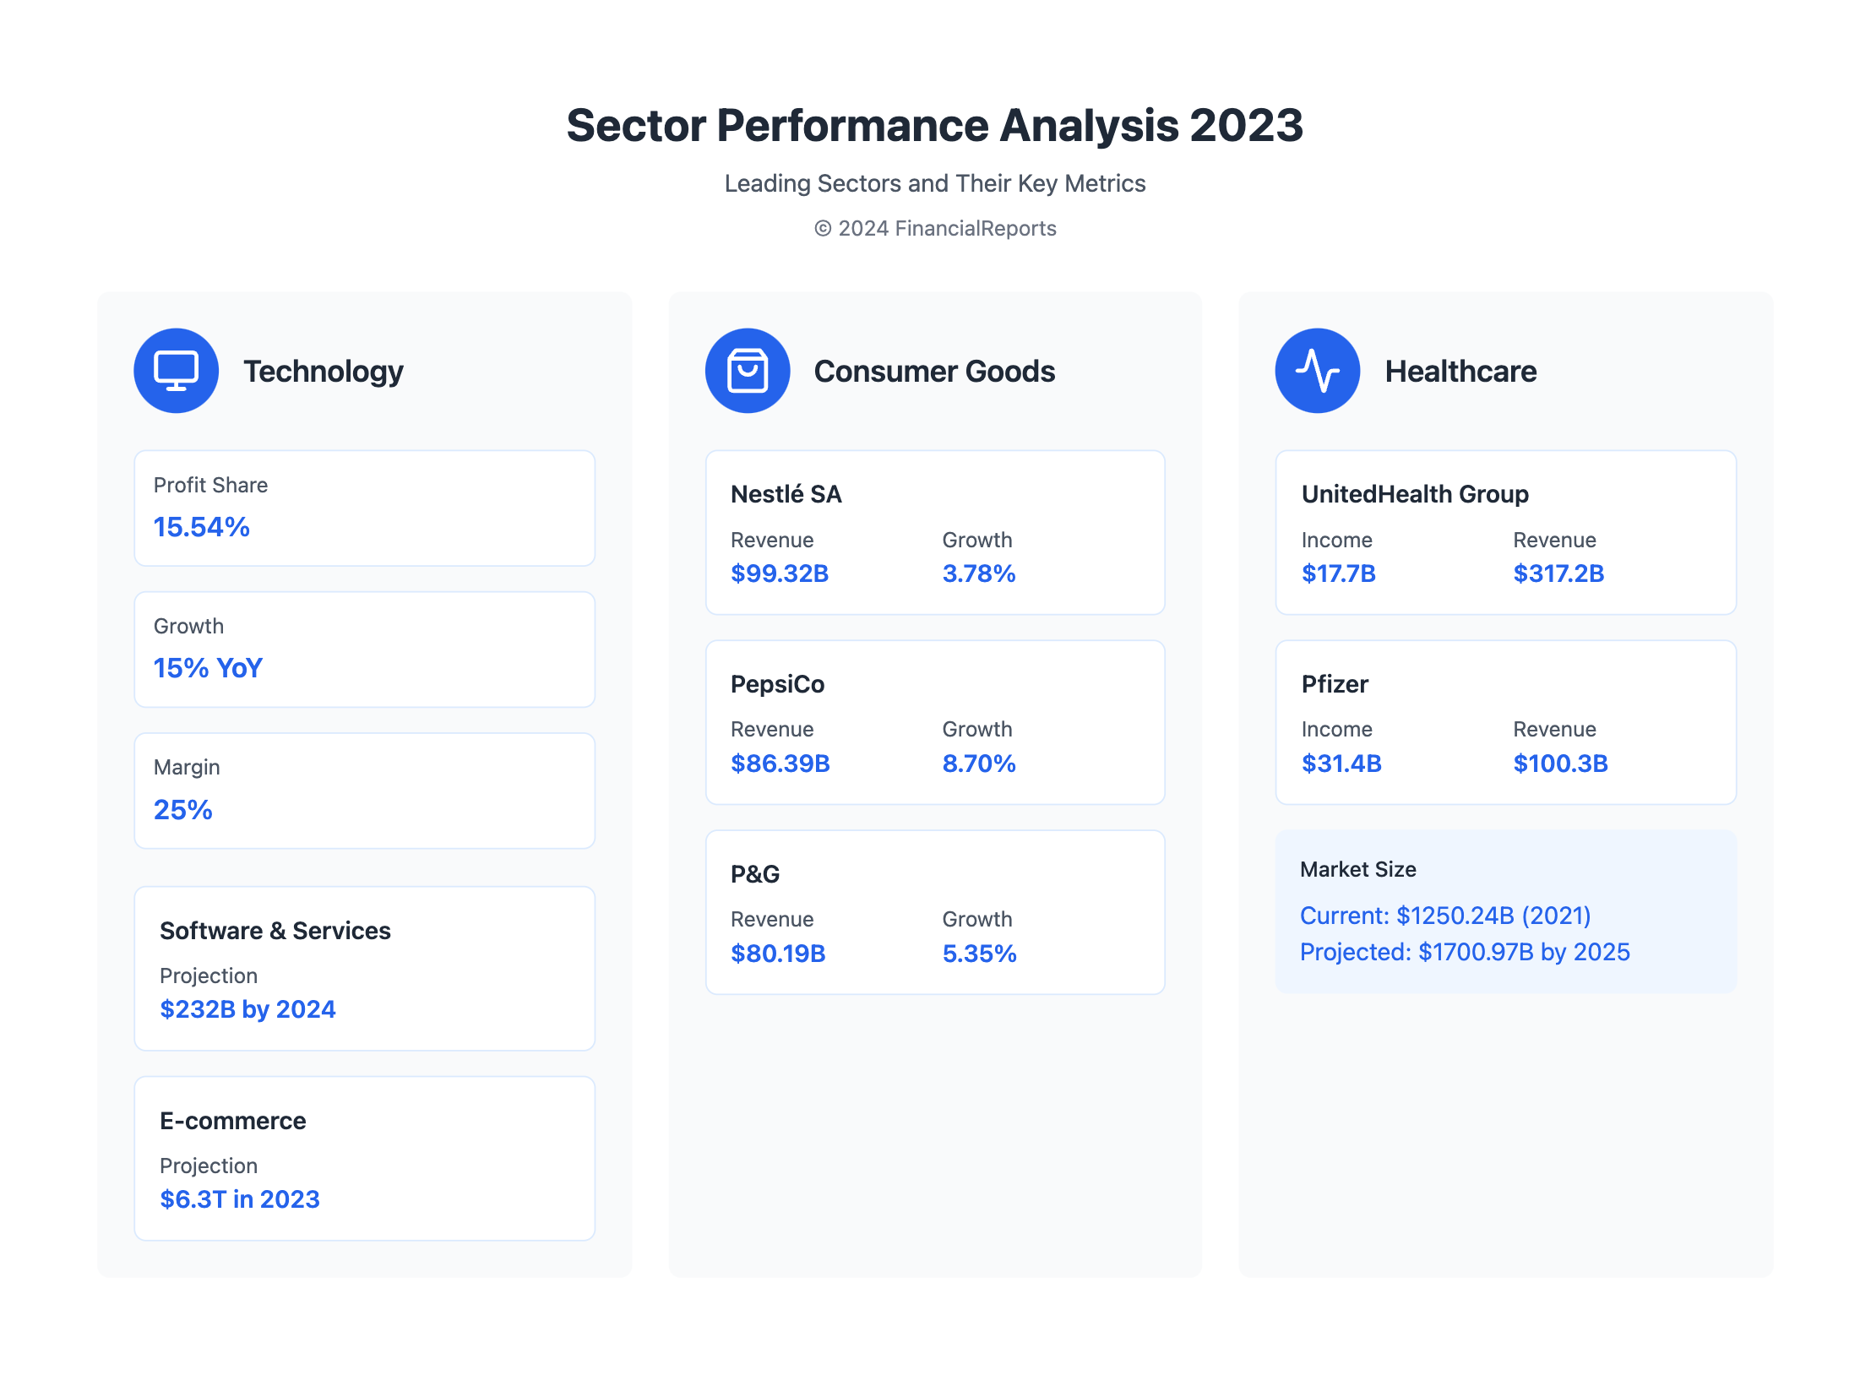Click the UnitedHealth Group heading

1414,494
